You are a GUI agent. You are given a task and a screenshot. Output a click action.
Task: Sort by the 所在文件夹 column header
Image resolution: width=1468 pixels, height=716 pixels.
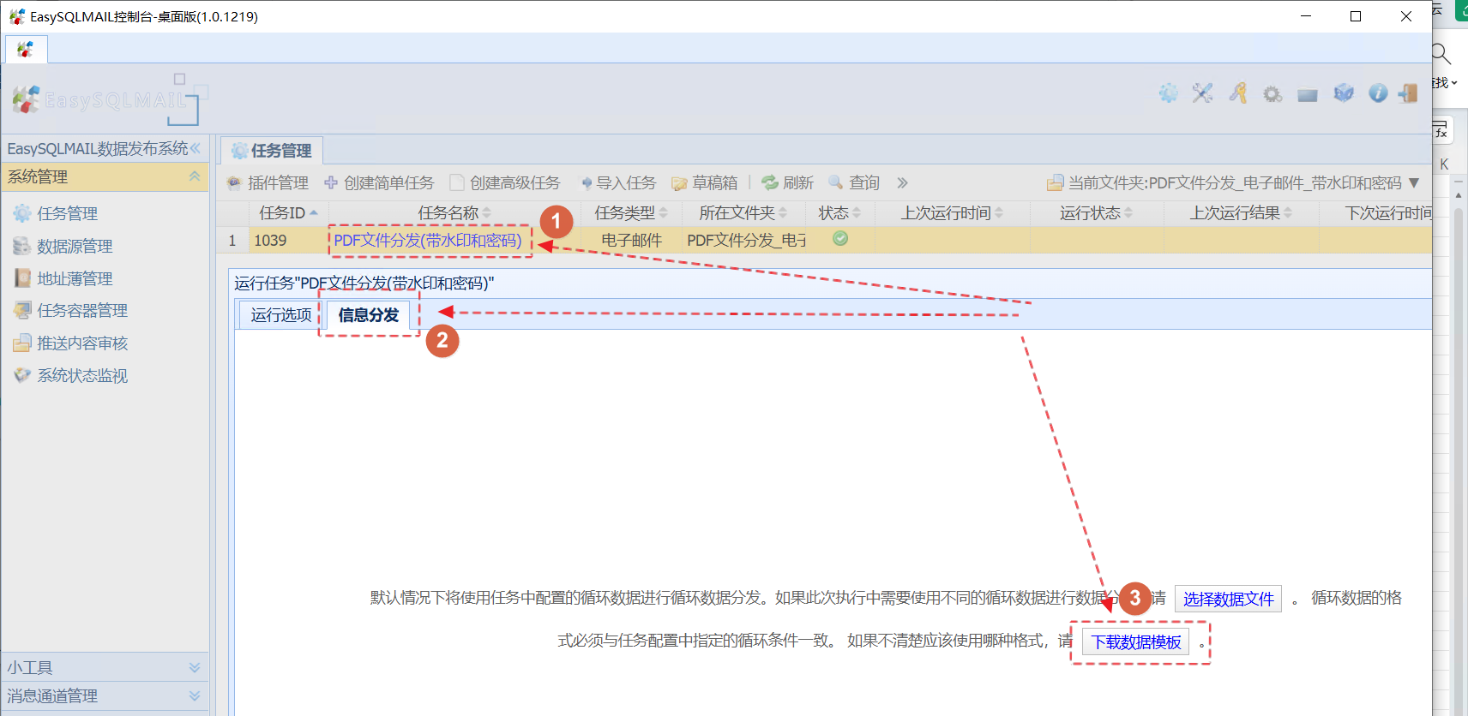click(743, 212)
